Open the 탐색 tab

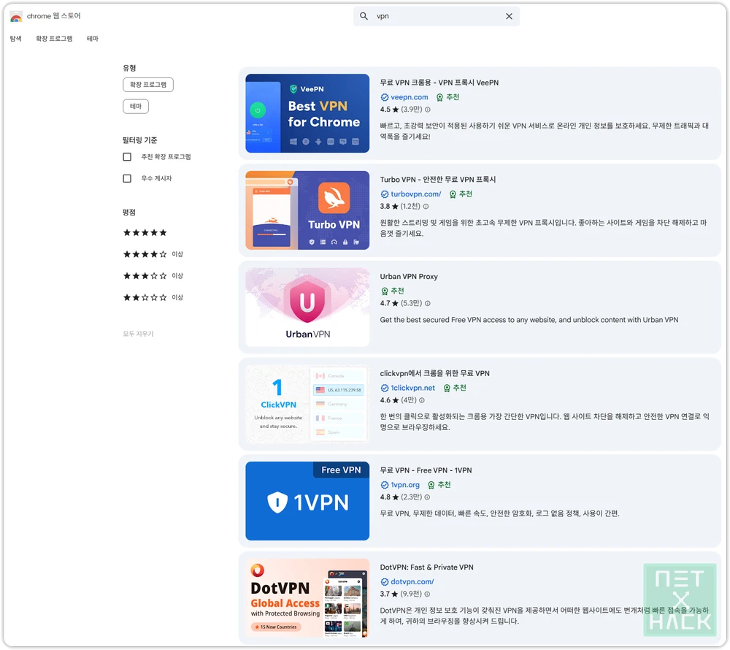15,38
